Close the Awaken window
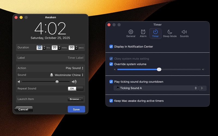Screen dimensions: 218x136 (x=16, y=17)
